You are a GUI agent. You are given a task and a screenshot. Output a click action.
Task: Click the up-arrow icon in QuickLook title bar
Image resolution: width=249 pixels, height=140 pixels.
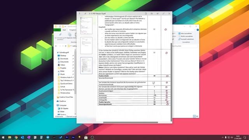click(79, 14)
